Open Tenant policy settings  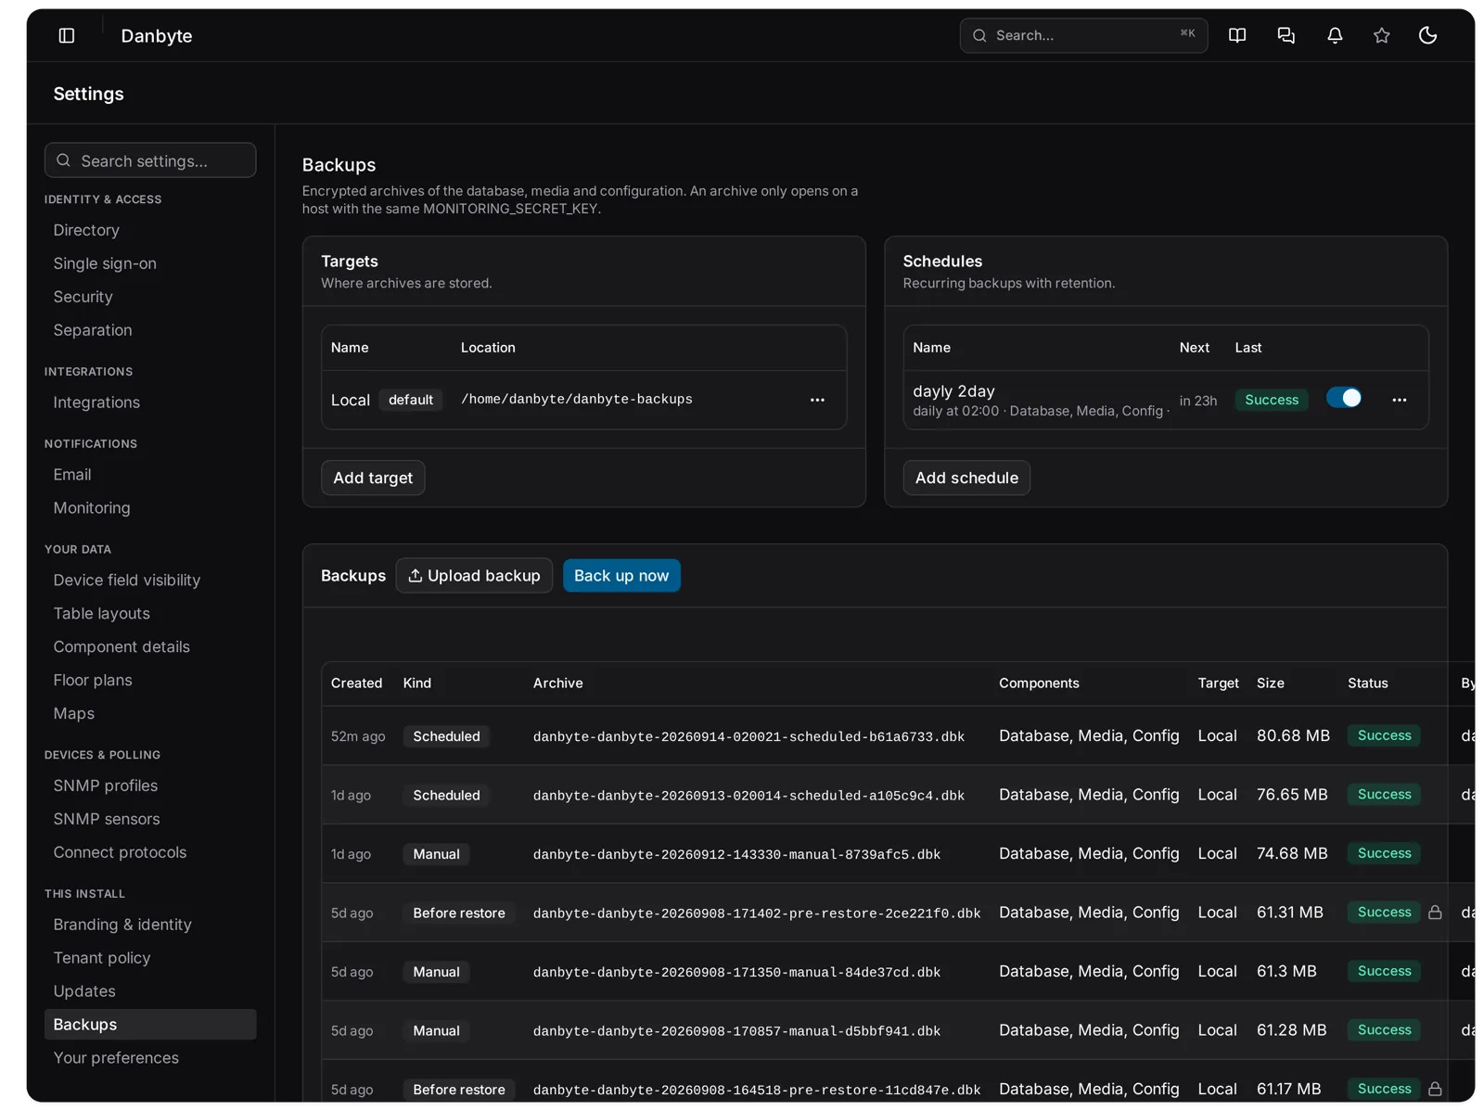coord(102,959)
